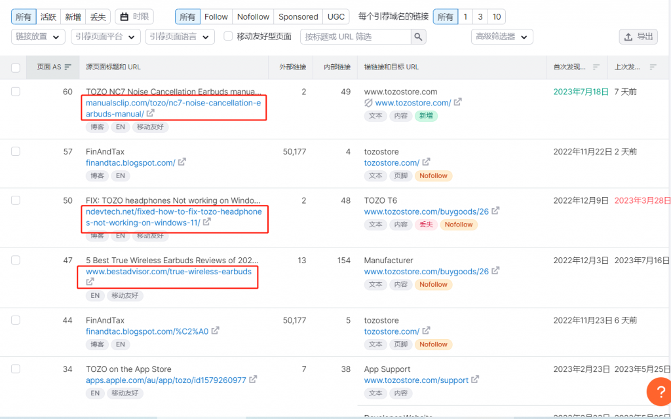Open external icon for tozostore.com/ in AS 57 row
The image size is (671, 419).
[x=426, y=162]
